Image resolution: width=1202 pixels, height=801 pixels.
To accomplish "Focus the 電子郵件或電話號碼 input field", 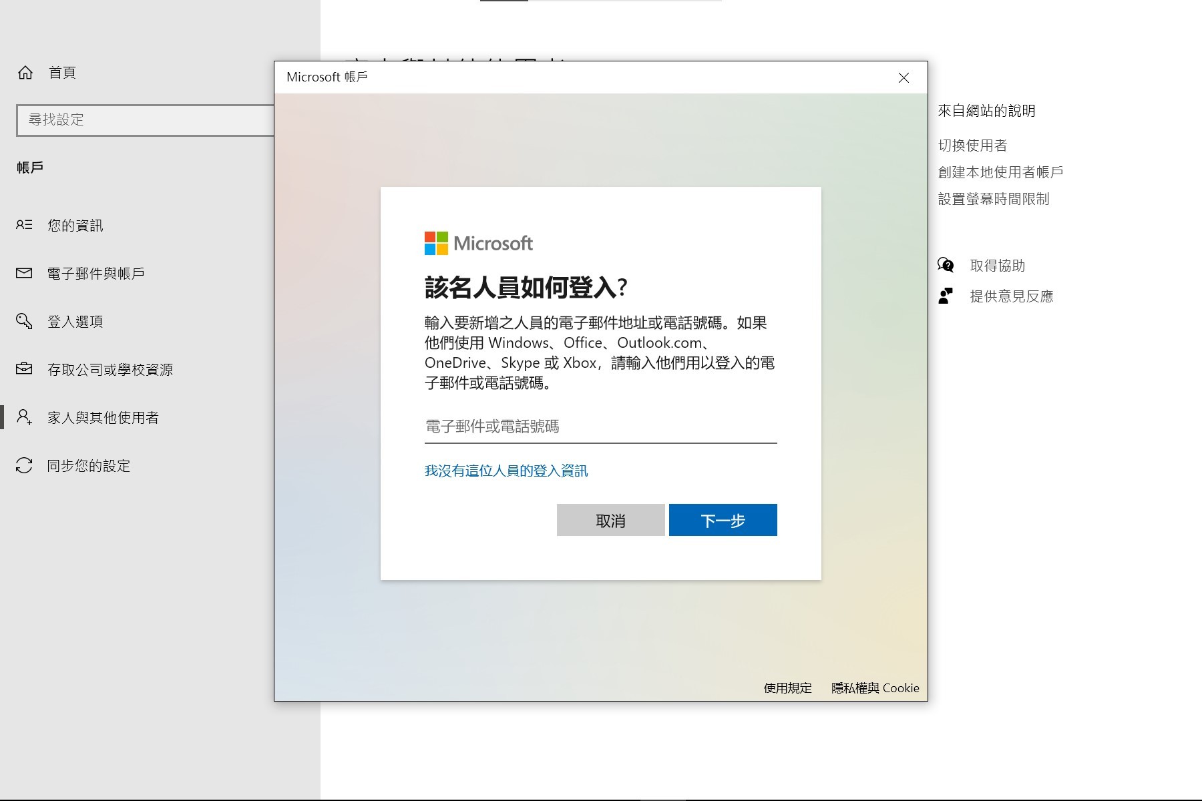I will click(x=601, y=427).
